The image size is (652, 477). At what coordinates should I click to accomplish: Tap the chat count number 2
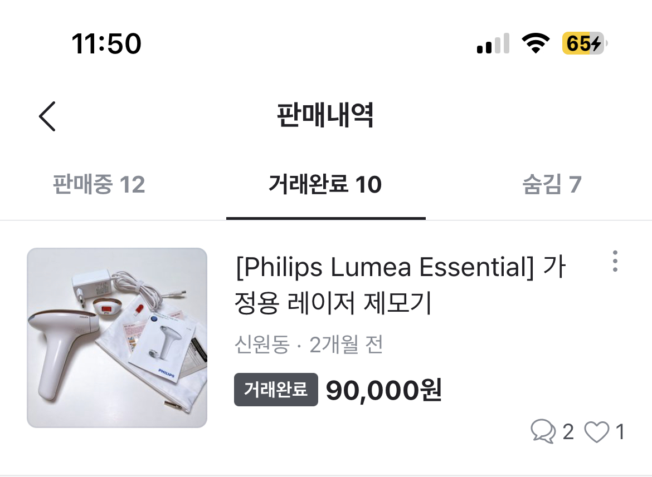click(568, 432)
